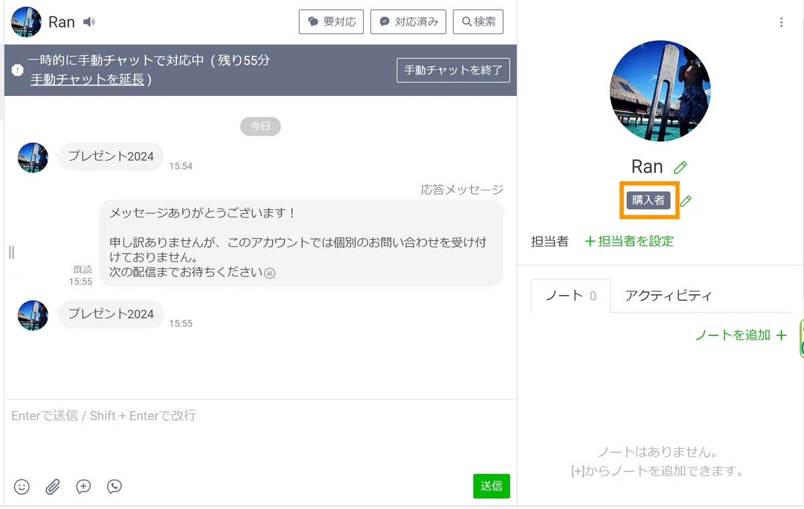This screenshot has height=509, width=804.
Task: End manual chat with 手動チャットを終了
Action: pyautogui.click(x=454, y=70)
